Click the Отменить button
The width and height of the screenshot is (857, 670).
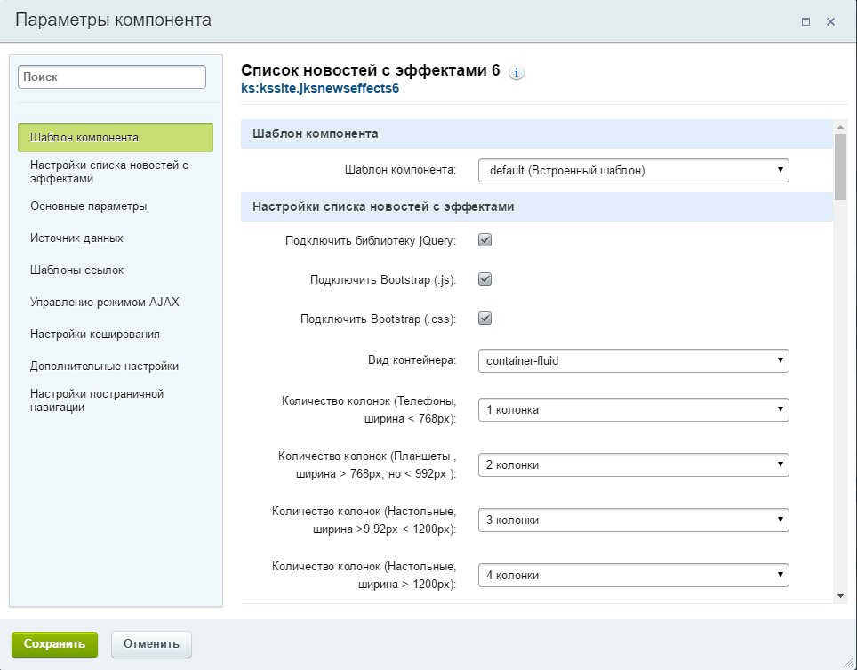(151, 644)
